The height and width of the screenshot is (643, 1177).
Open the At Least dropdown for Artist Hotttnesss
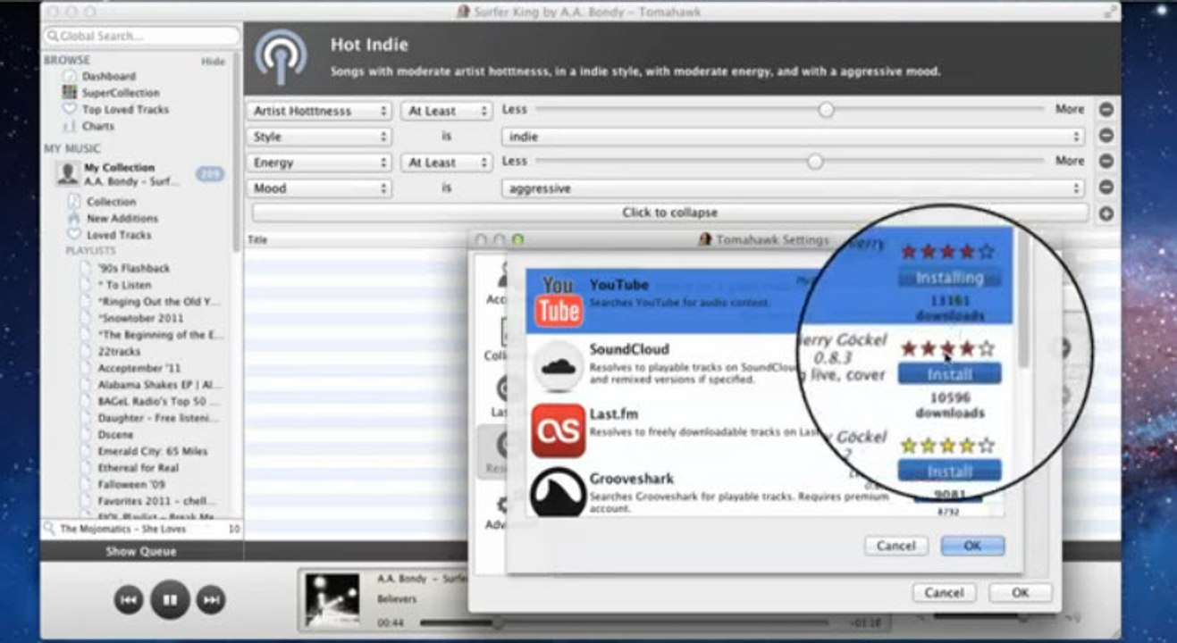click(446, 111)
